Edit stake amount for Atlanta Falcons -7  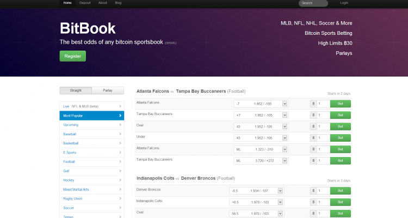coord(324,104)
